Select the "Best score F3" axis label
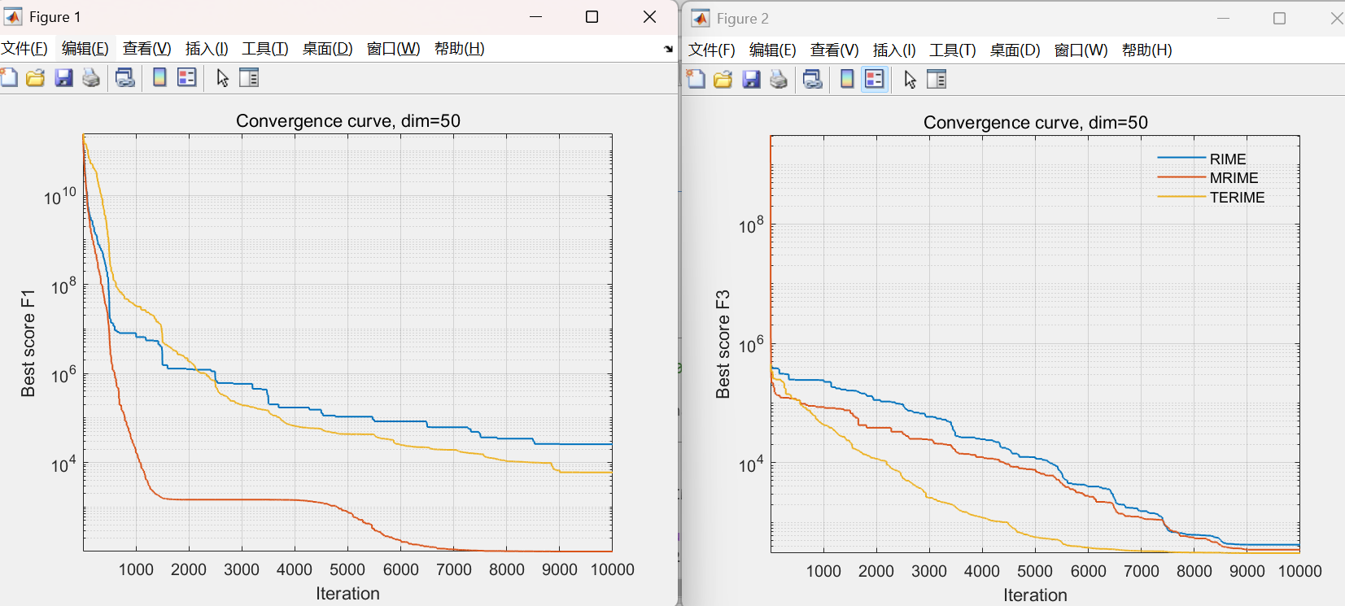The height and width of the screenshot is (606, 1345). 723,345
